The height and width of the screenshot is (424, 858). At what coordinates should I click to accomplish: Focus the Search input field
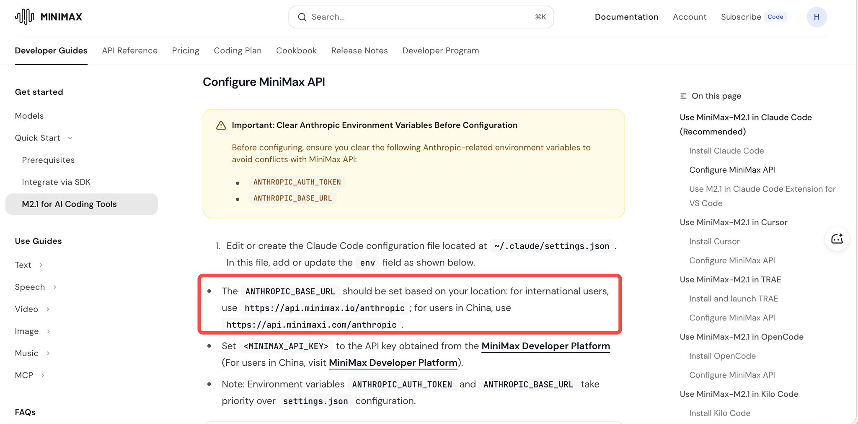click(x=421, y=17)
